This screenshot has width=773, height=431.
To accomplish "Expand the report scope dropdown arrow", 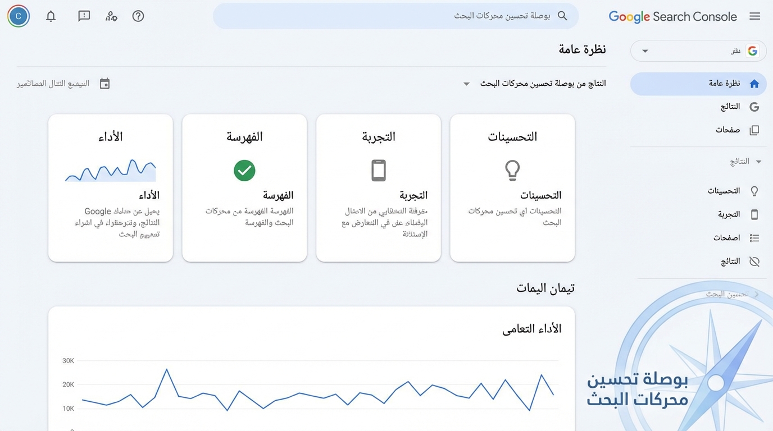I will pyautogui.click(x=466, y=83).
